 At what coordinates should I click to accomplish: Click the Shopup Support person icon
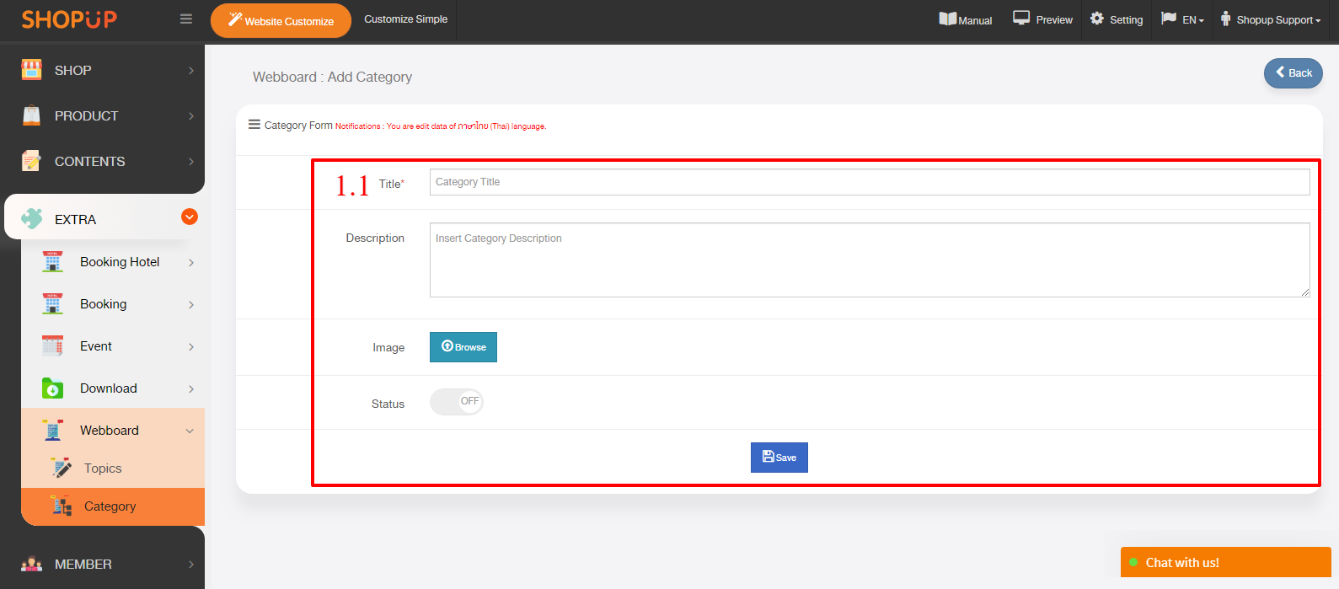click(x=1225, y=19)
